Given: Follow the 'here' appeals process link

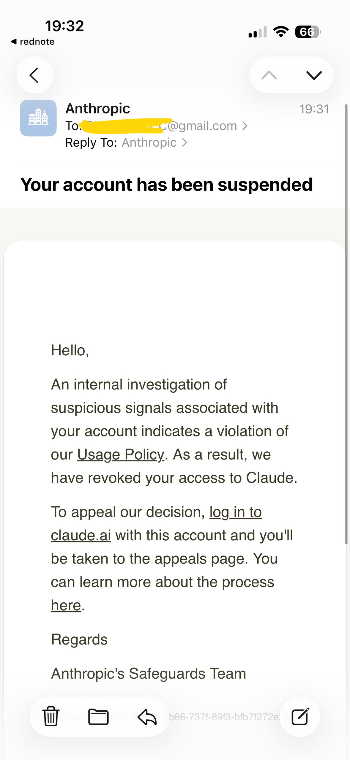Looking at the screenshot, I should click(66, 605).
